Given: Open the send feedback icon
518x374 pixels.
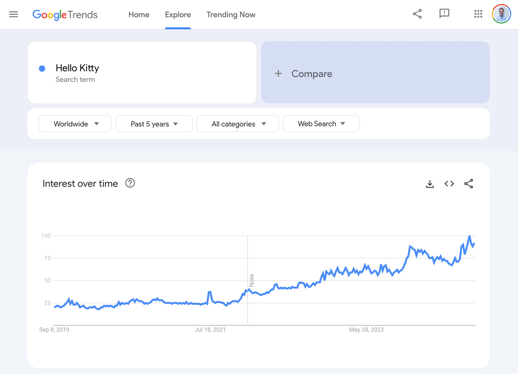Looking at the screenshot, I should 444,13.
